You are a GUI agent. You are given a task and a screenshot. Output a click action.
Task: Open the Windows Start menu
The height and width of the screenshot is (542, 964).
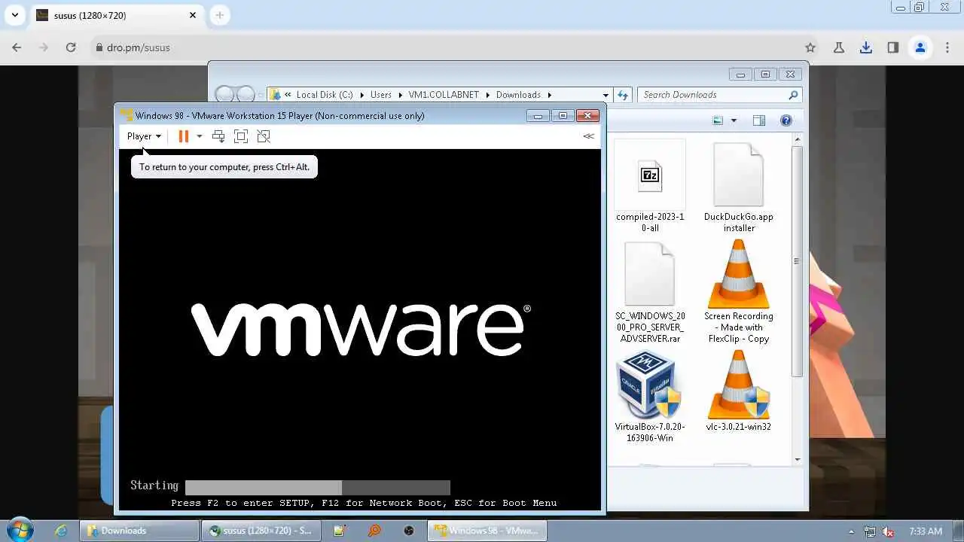click(x=20, y=530)
